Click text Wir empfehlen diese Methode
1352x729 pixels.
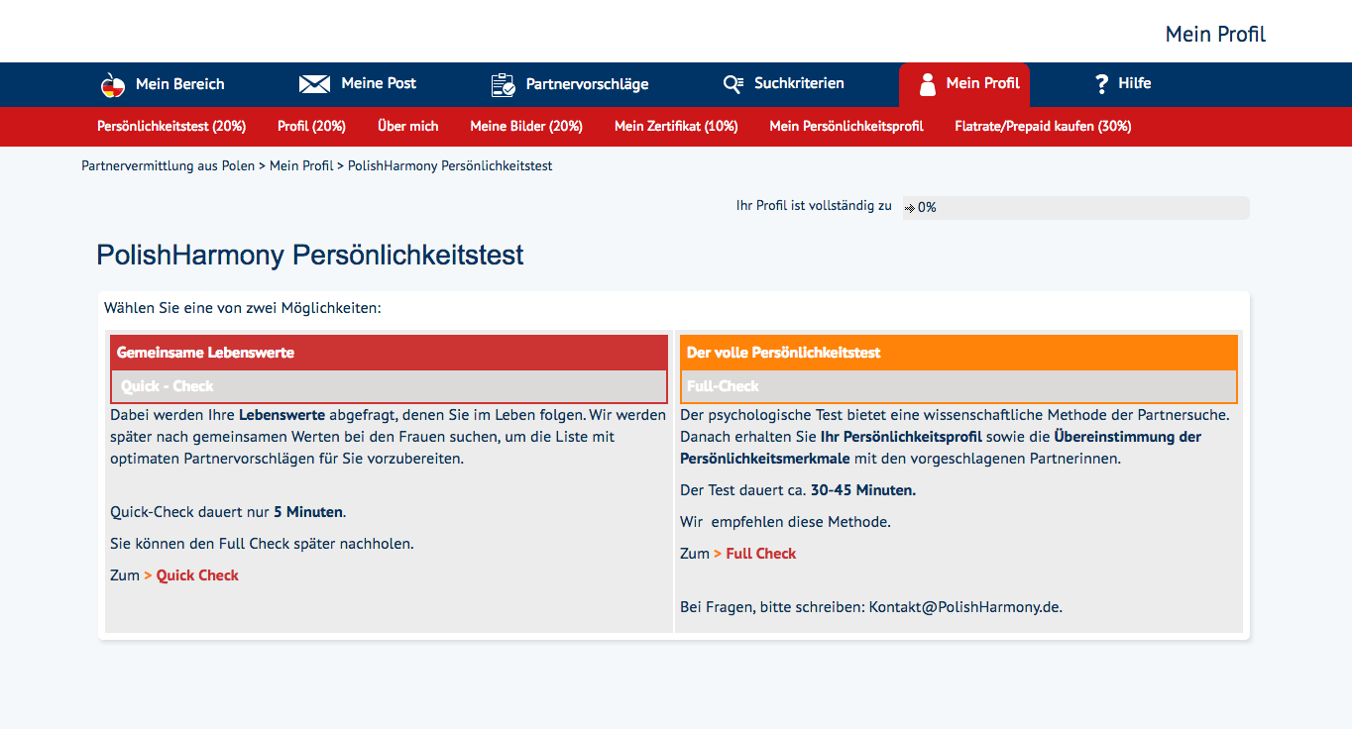[785, 522]
